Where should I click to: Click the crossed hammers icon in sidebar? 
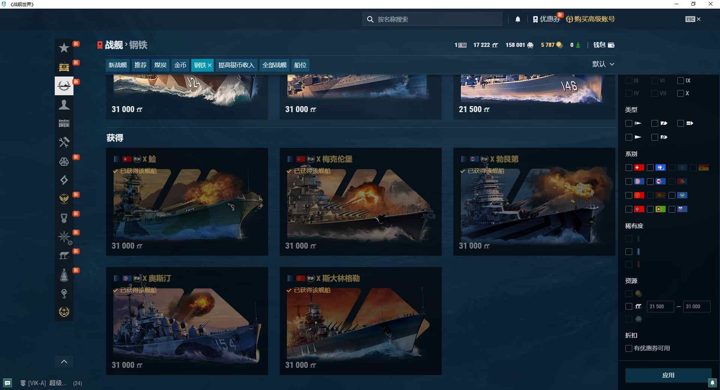64,142
